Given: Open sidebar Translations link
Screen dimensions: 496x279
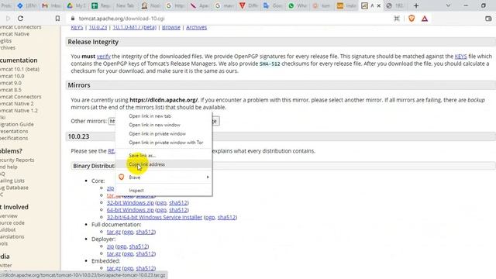Looking at the screenshot, I should click(x=12, y=236).
